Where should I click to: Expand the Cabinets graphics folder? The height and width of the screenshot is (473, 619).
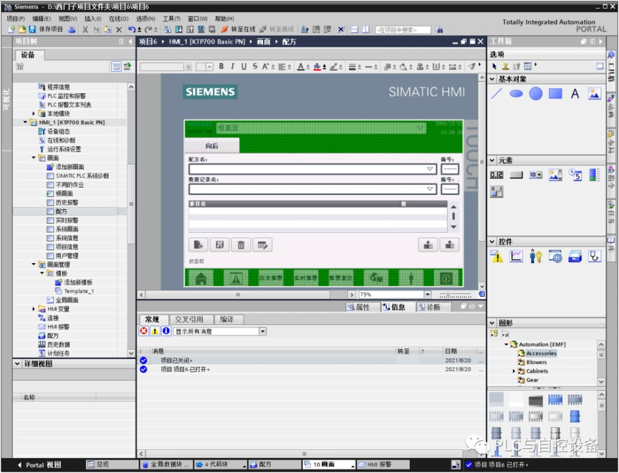click(514, 371)
